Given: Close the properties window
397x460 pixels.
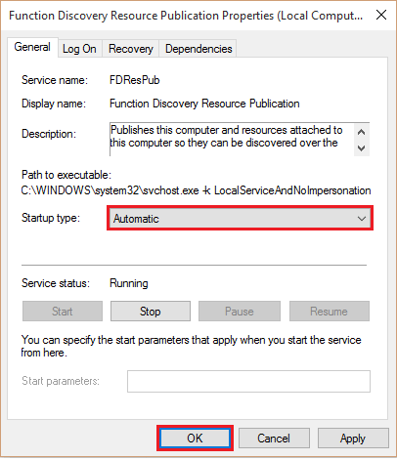Looking at the screenshot, I should (381, 15).
